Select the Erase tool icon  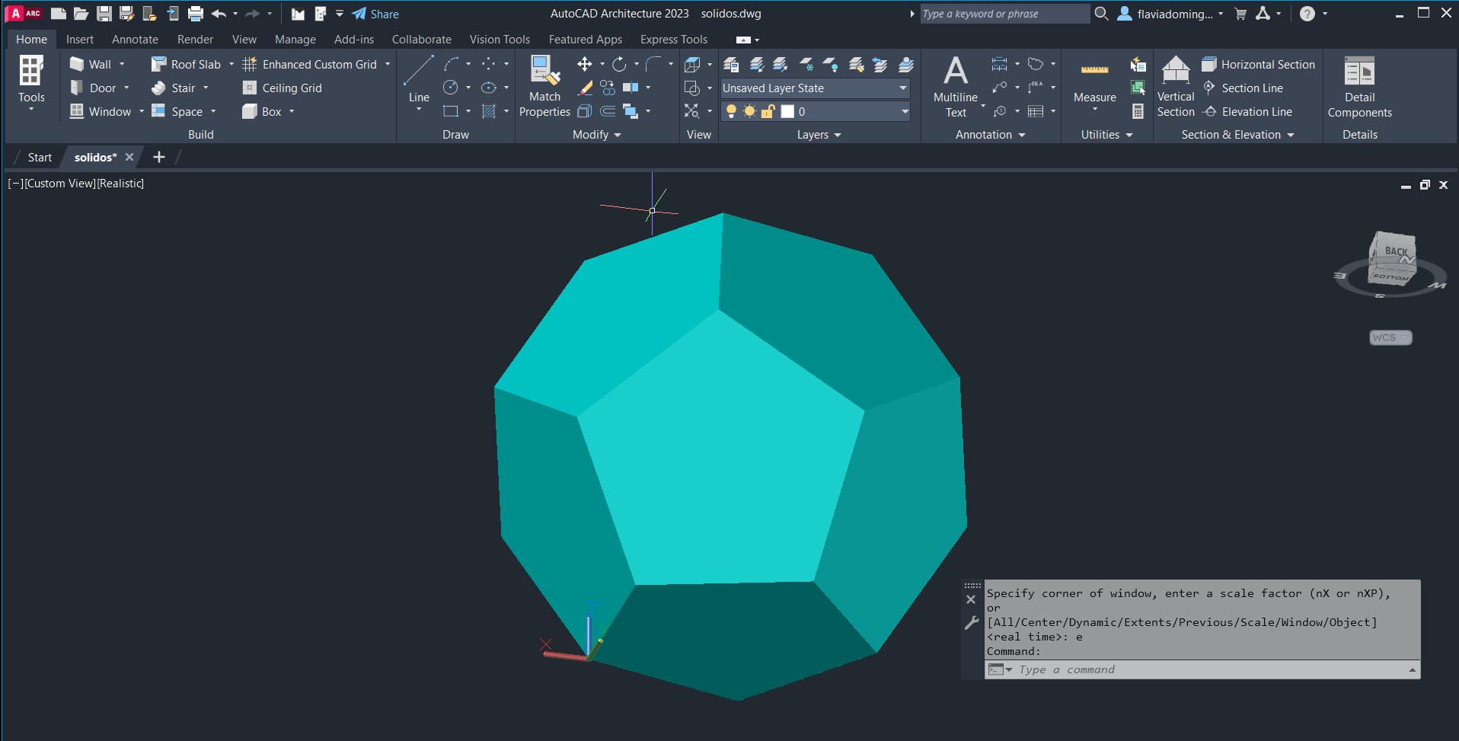pyautogui.click(x=585, y=88)
